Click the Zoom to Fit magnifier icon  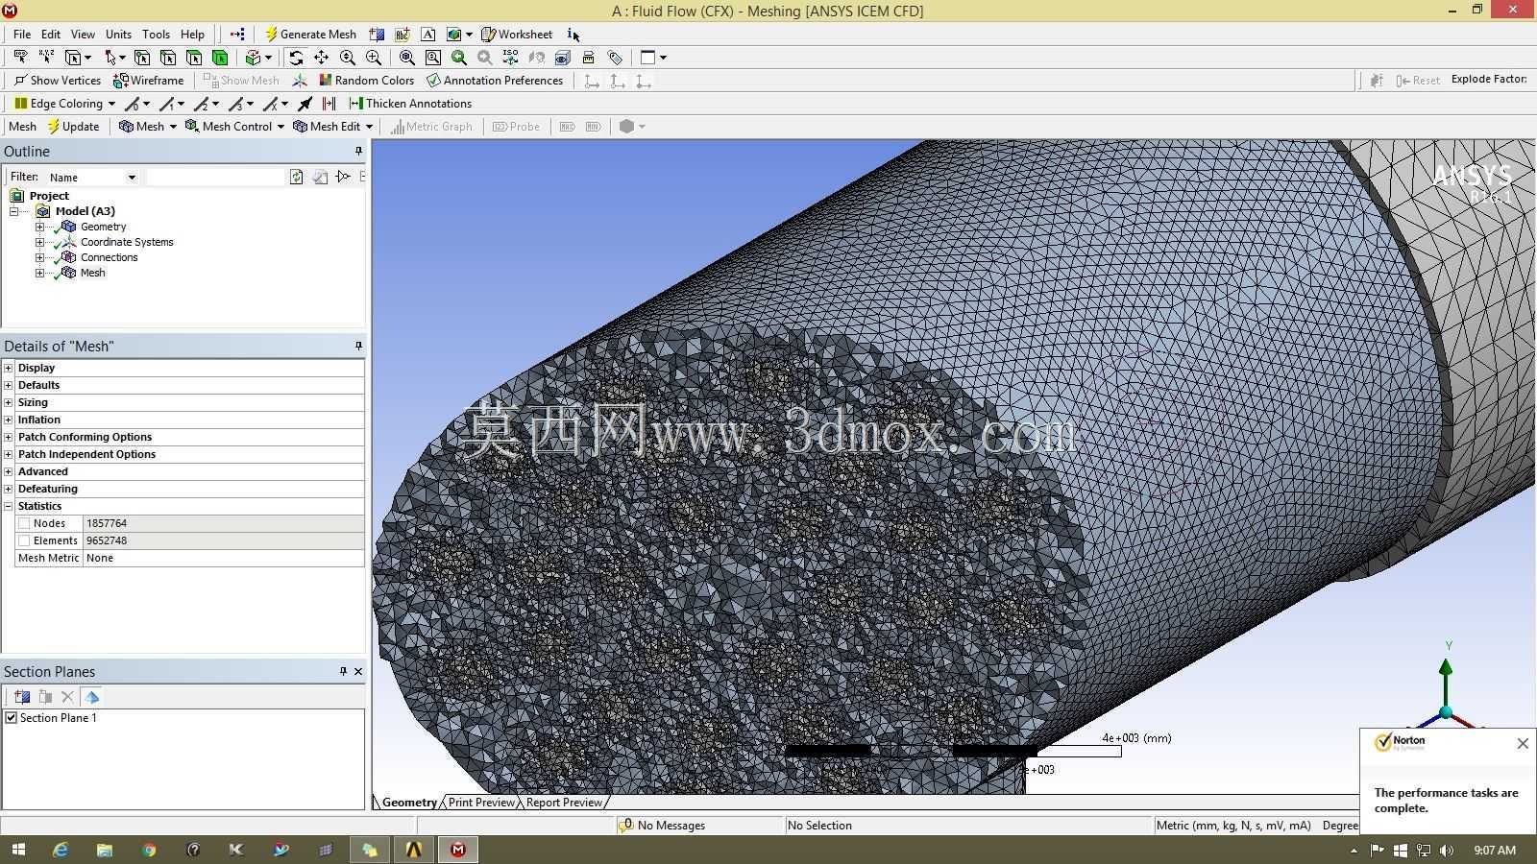(407, 58)
